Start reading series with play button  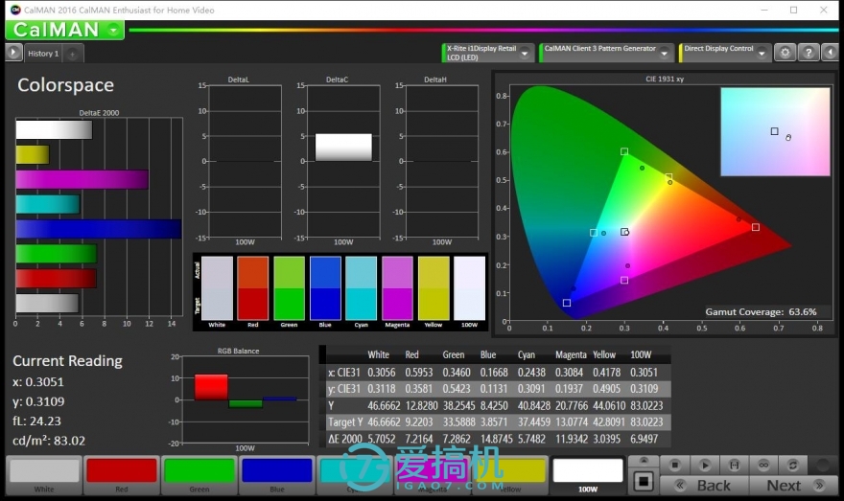(705, 465)
